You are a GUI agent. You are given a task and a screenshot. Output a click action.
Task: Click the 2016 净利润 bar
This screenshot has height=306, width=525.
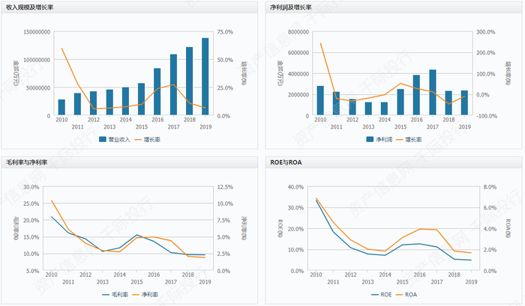click(x=416, y=95)
